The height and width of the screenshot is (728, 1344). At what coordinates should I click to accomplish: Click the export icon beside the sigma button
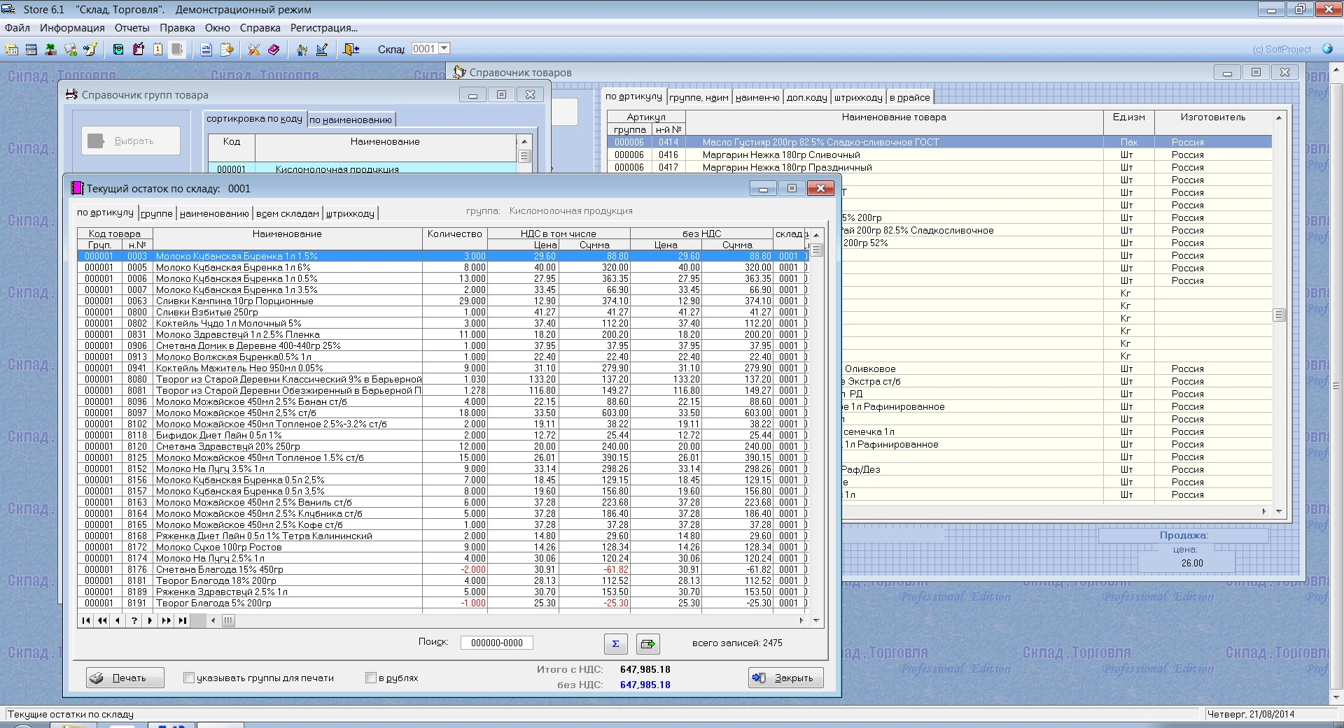coord(647,643)
